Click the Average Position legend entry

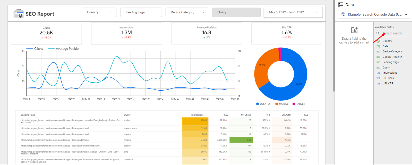click(64, 49)
